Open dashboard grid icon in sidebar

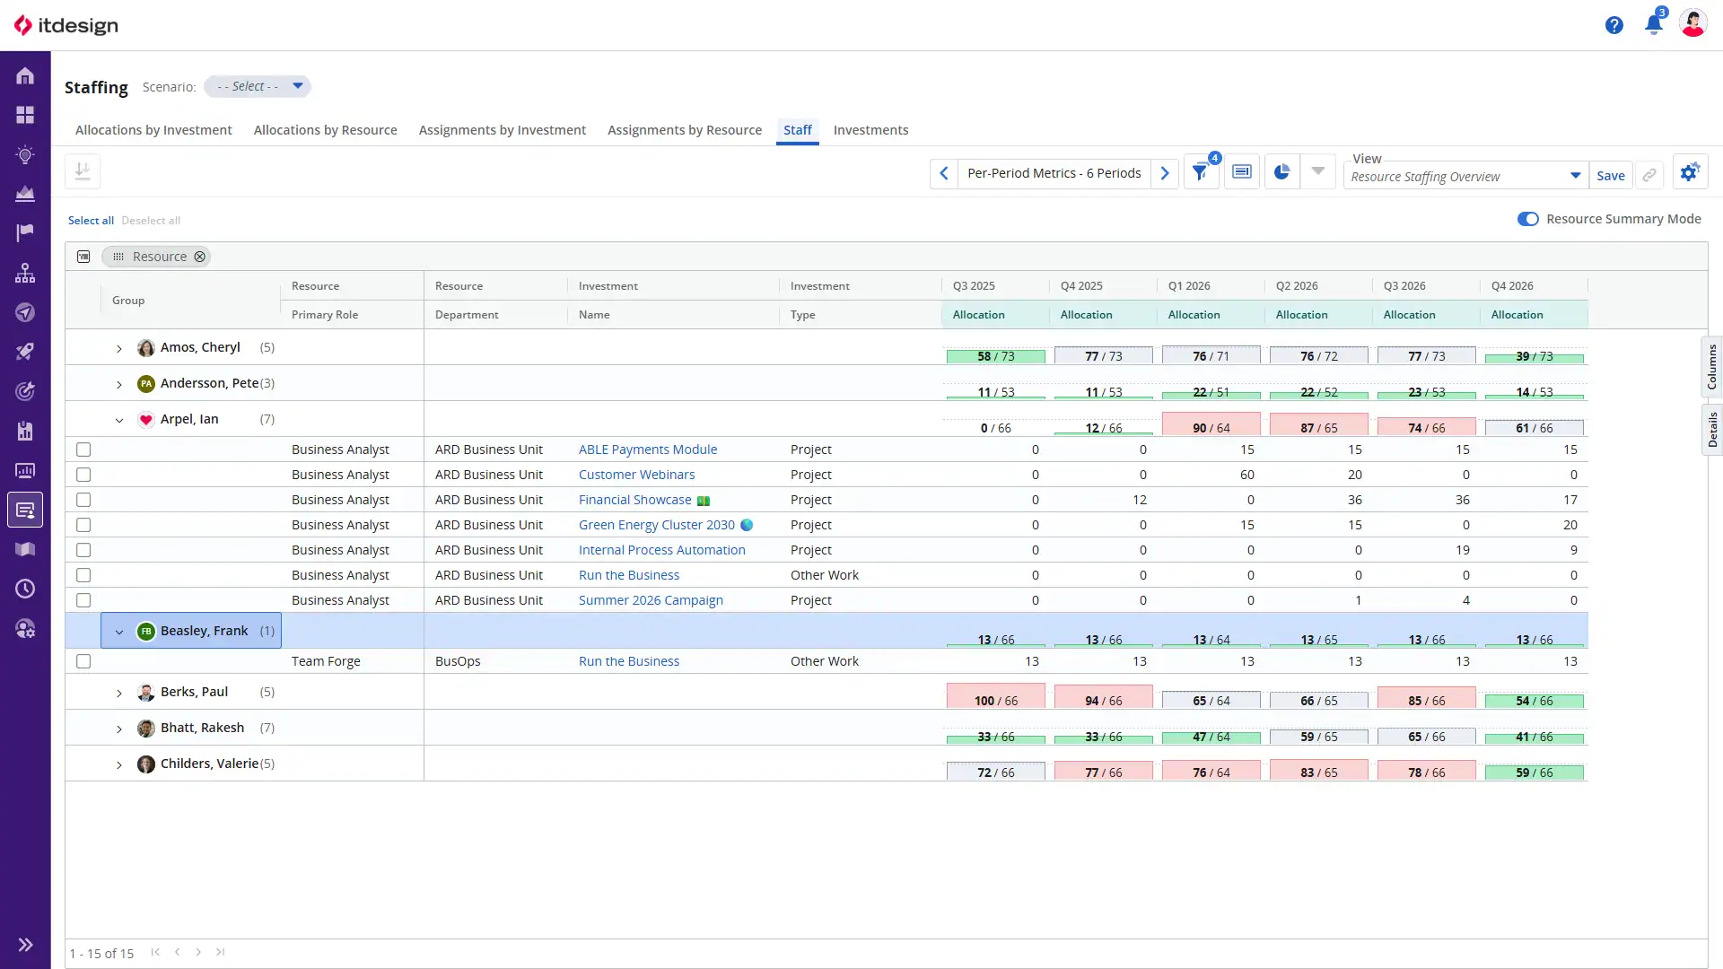tap(25, 115)
